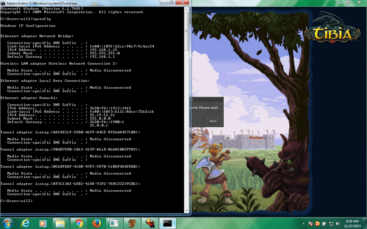This screenshot has width=367, height=229.
Task: Click the Microsoft copyright 2009 line in cmd
Action: coord(73,12)
